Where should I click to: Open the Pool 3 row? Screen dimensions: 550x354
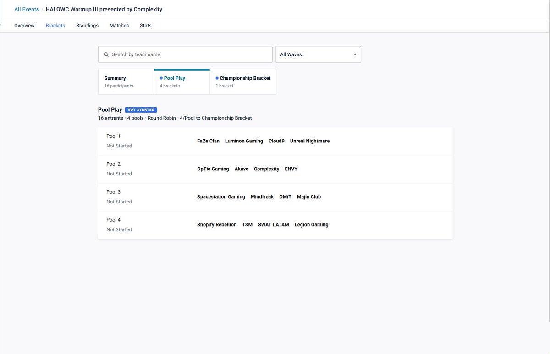click(x=275, y=197)
